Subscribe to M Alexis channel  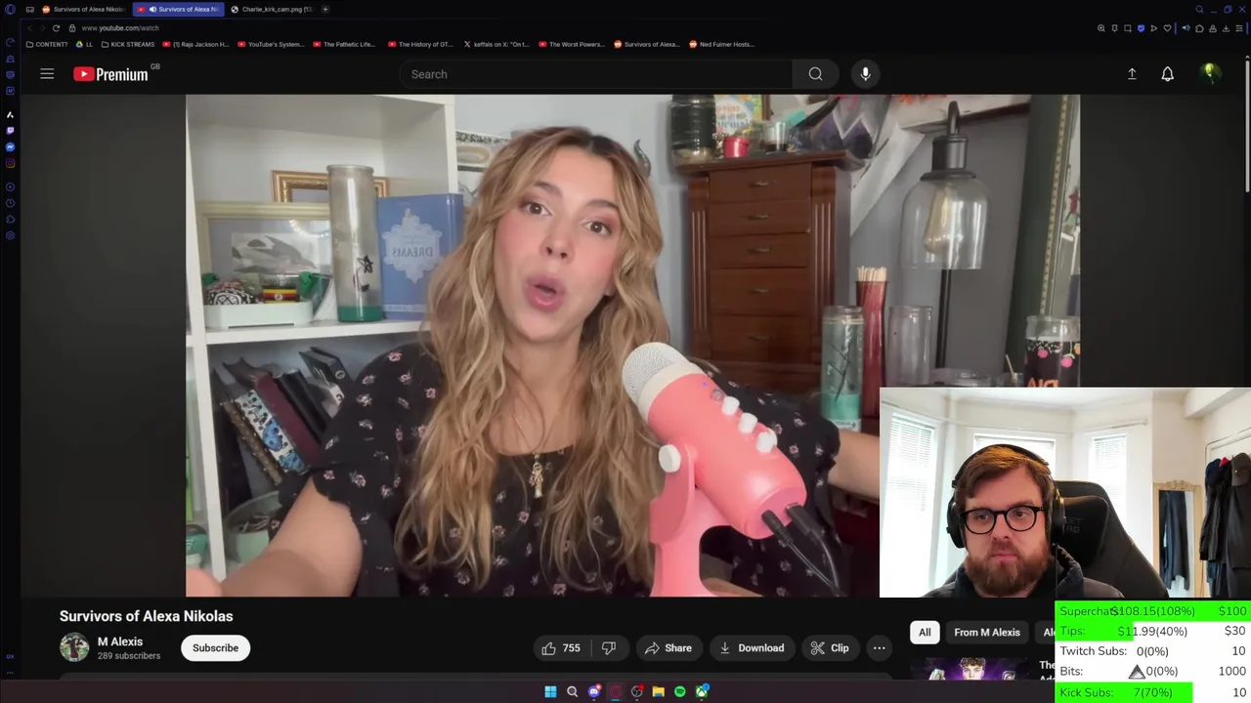[x=215, y=648]
